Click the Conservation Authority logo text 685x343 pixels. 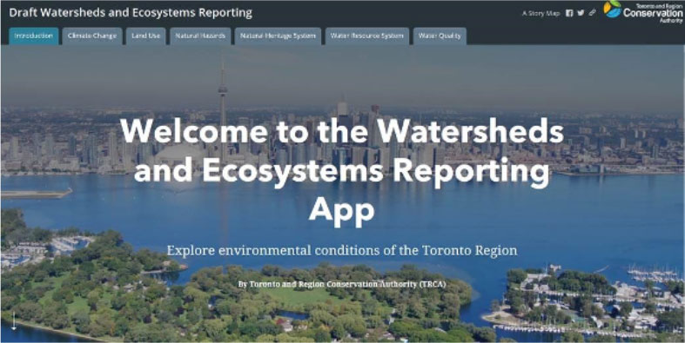click(x=653, y=13)
